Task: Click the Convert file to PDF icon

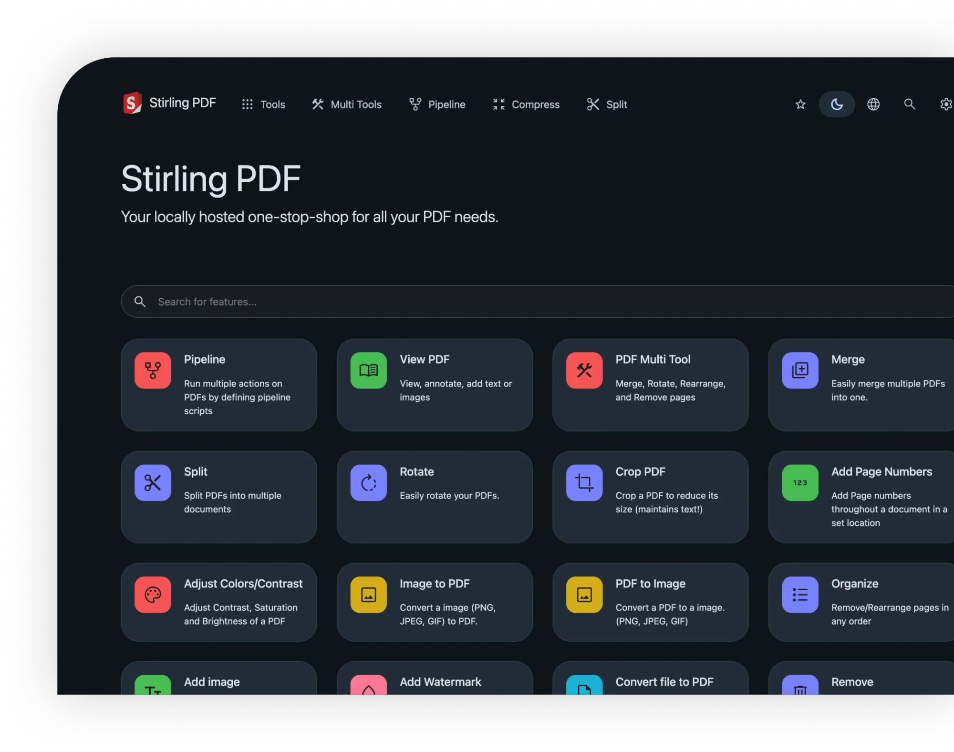Action: (584, 685)
